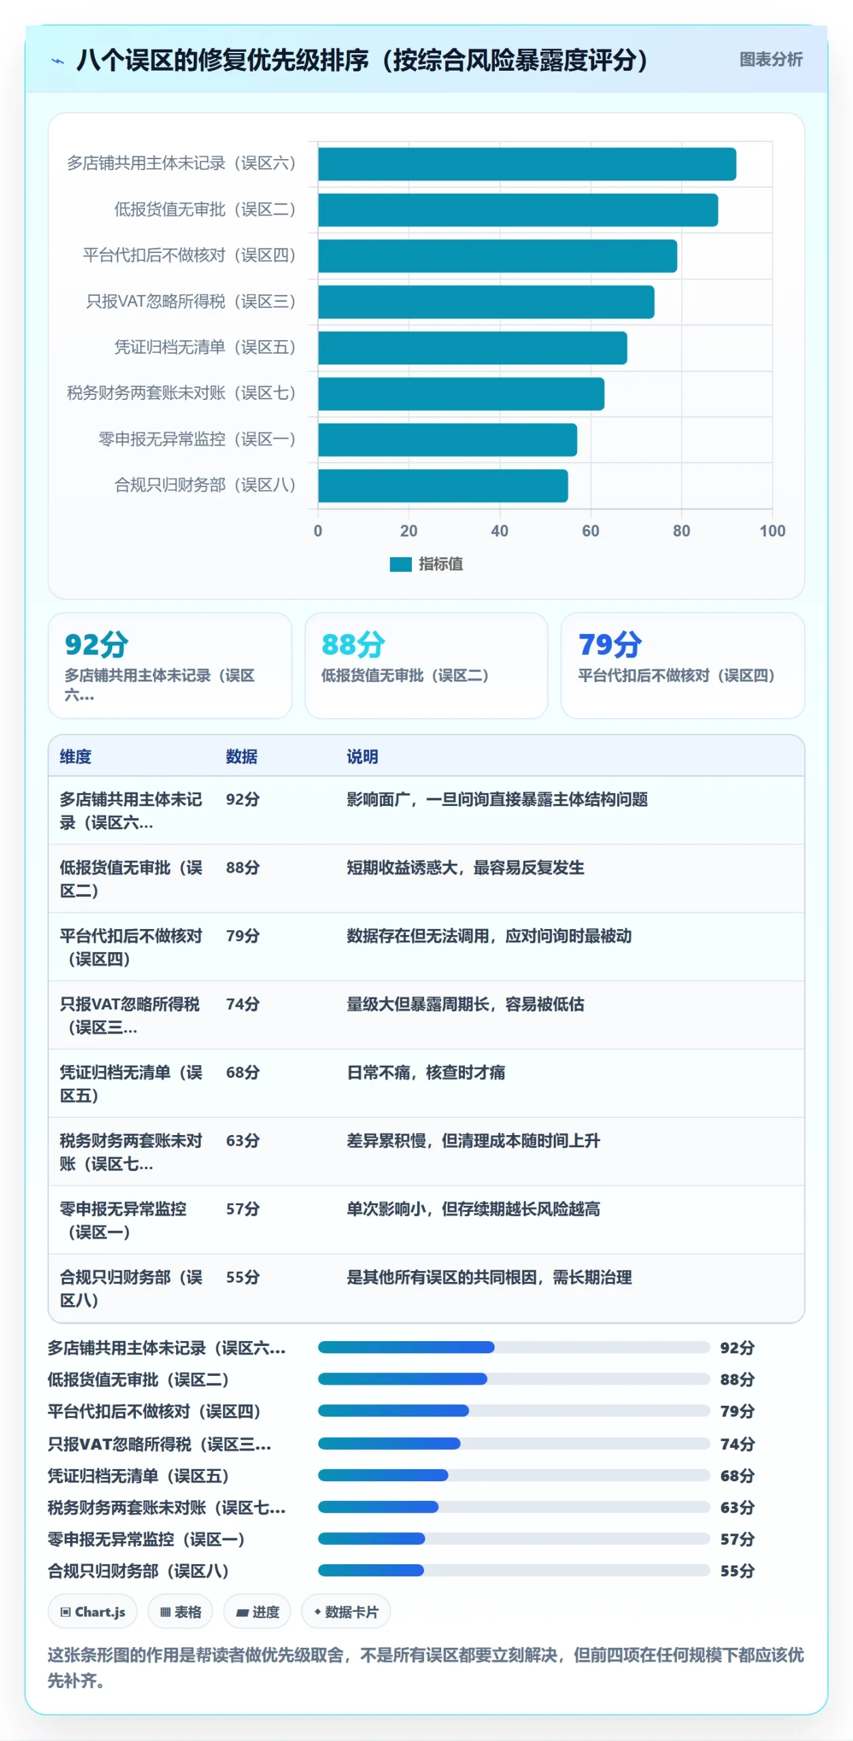Click the 数据 column header
Viewport: 853px width, 1741px height.
(241, 756)
